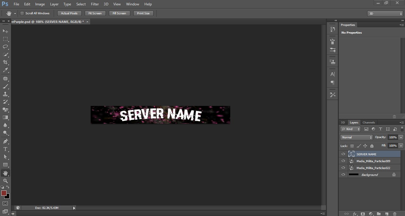The height and width of the screenshot is (216, 405).
Task: Expand status bar info arrow
Action: coord(74,208)
